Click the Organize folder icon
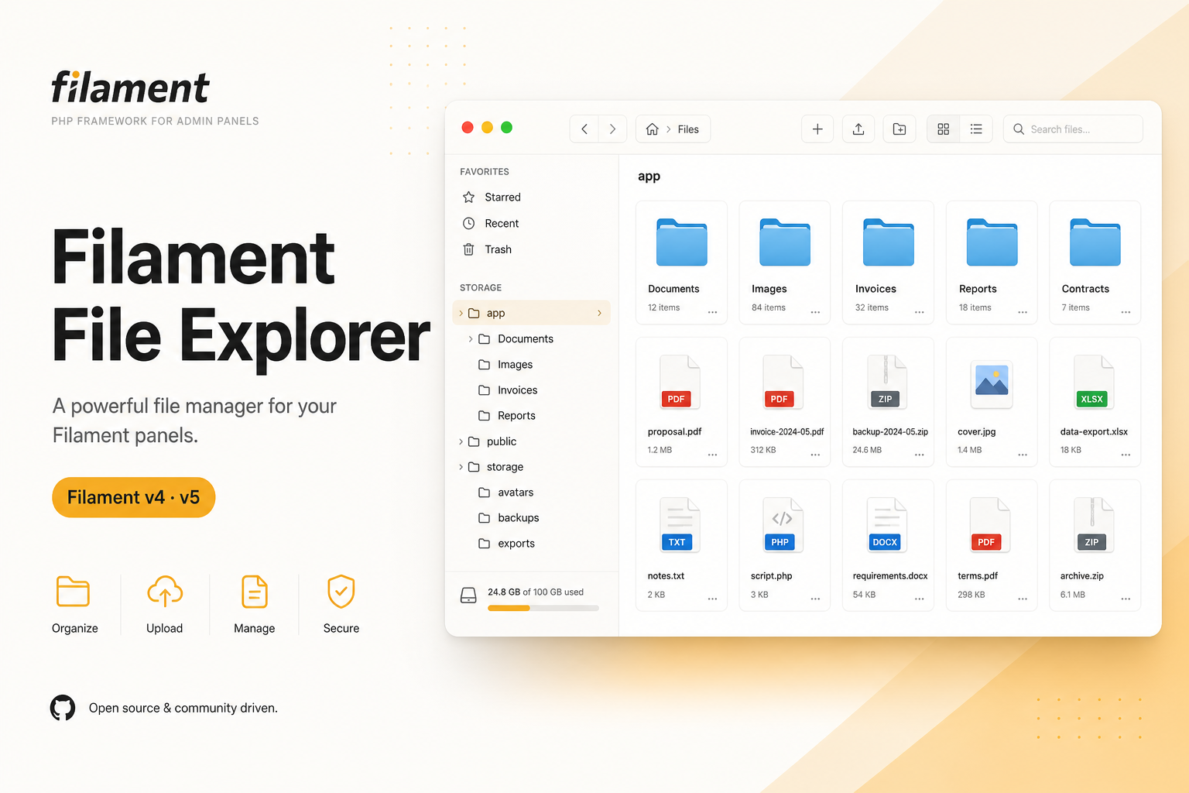The width and height of the screenshot is (1189, 793). tap(74, 592)
